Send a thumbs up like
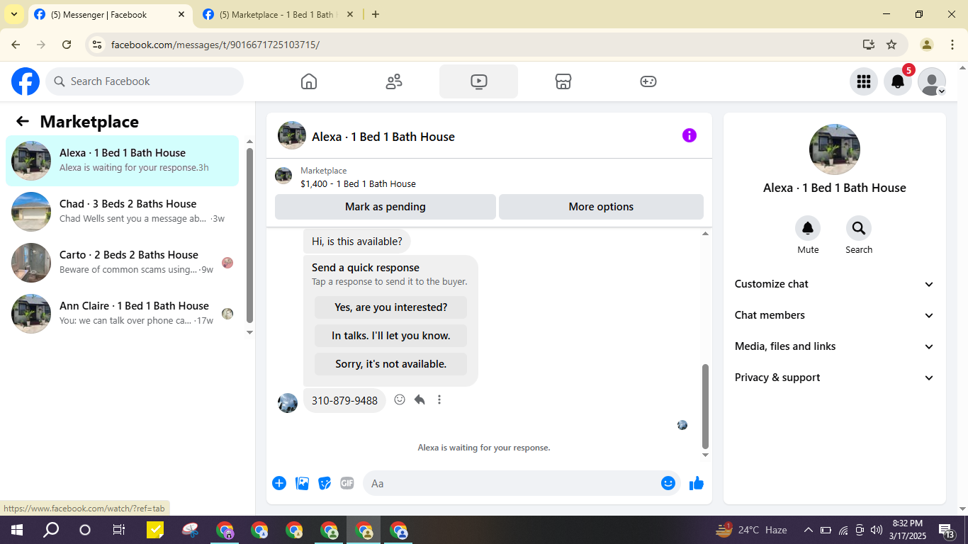 point(697,483)
